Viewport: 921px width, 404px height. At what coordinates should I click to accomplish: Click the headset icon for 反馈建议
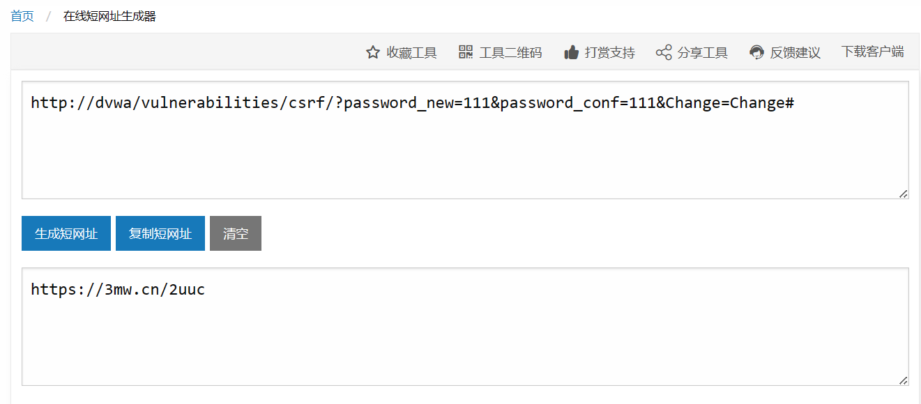[757, 52]
